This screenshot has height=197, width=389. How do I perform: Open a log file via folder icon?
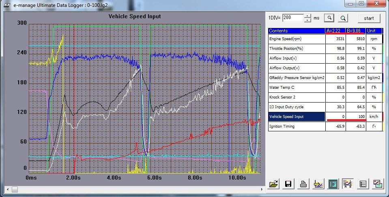click(273, 184)
